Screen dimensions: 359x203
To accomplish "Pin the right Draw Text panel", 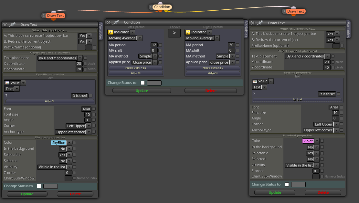I will tap(260, 23).
